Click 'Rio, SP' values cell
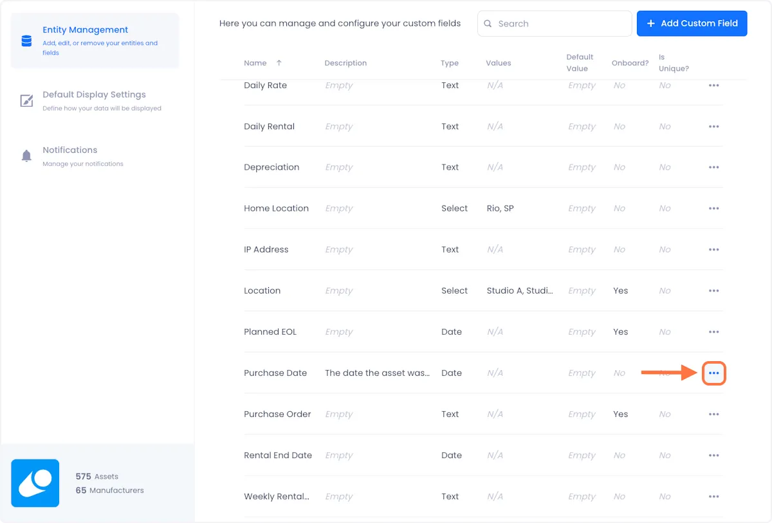The height and width of the screenshot is (523, 772). tap(500, 208)
